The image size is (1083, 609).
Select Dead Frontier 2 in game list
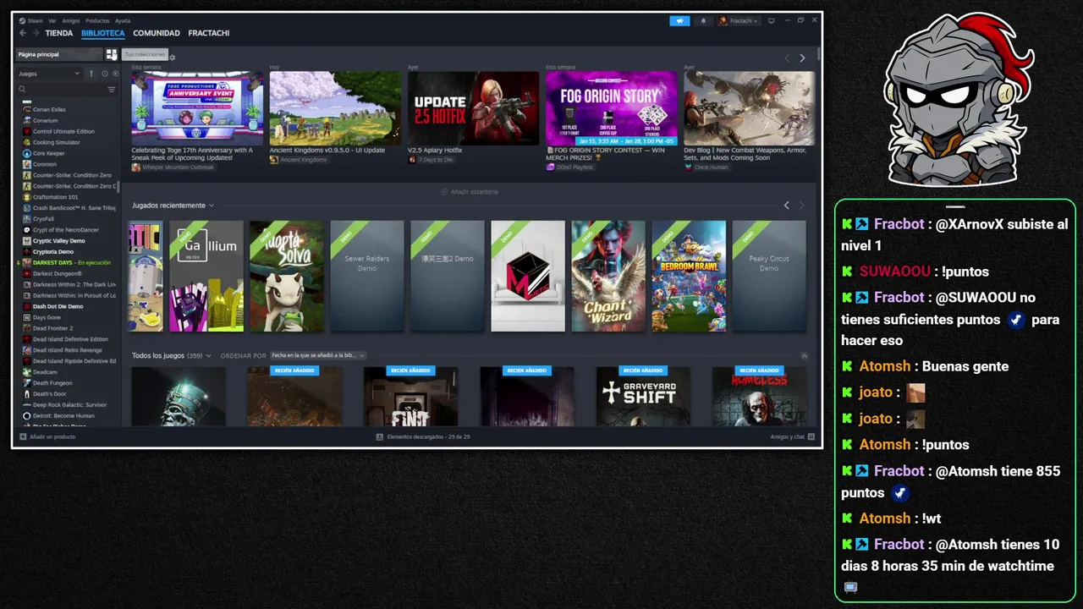click(68, 328)
